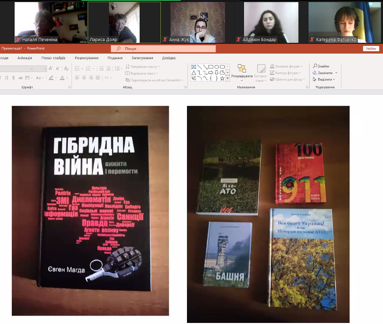The width and height of the screenshot is (383, 324).
Task: Select Лариса Дояр video tile
Action: click(x=124, y=23)
